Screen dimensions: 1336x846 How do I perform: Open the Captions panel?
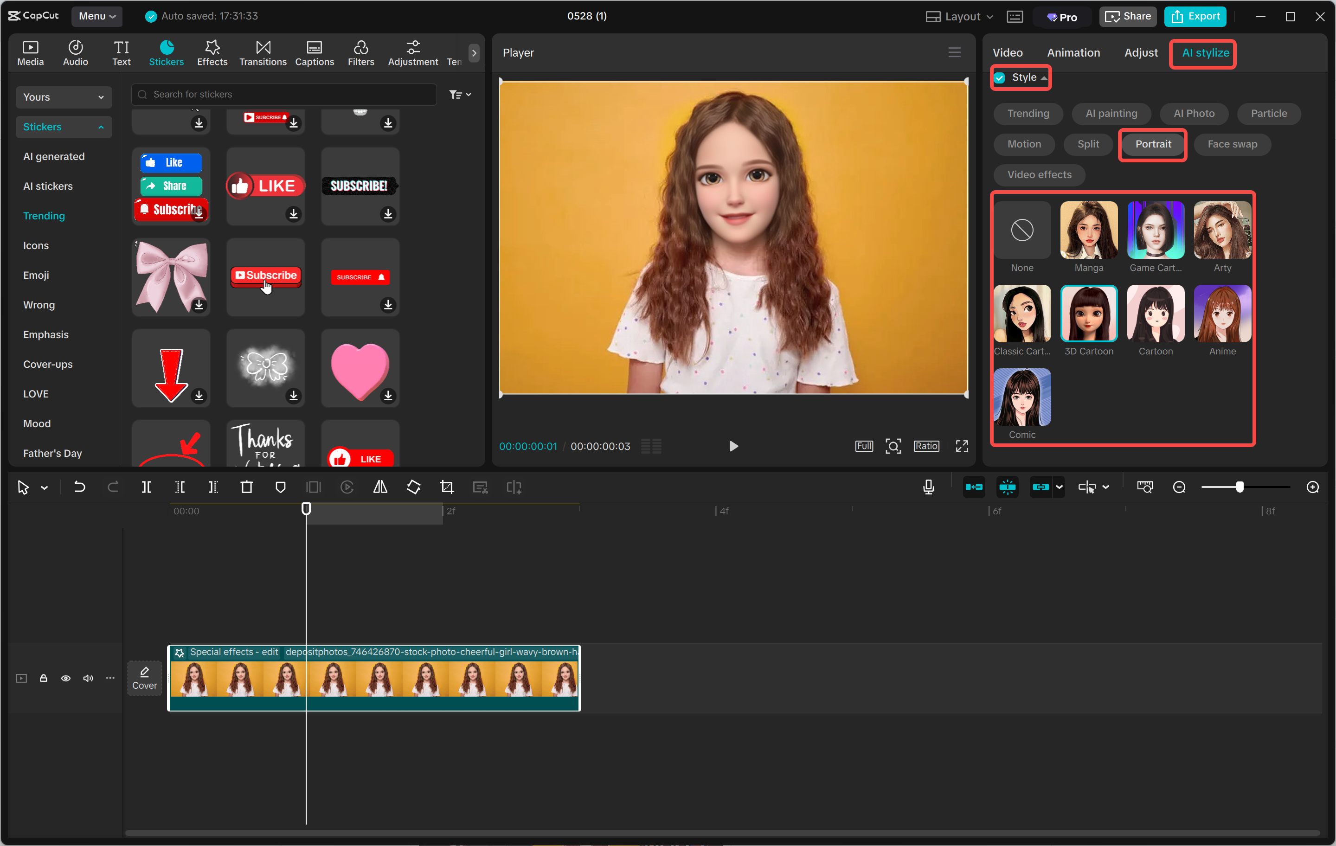314,53
